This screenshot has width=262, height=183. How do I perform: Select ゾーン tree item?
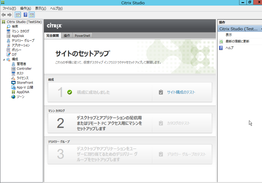click(x=20, y=97)
